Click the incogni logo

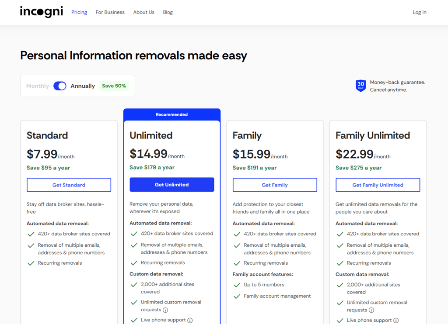click(x=42, y=12)
